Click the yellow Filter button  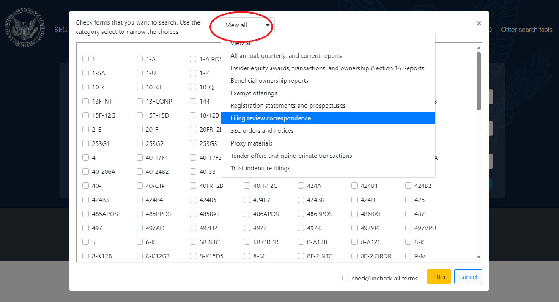[438, 277]
